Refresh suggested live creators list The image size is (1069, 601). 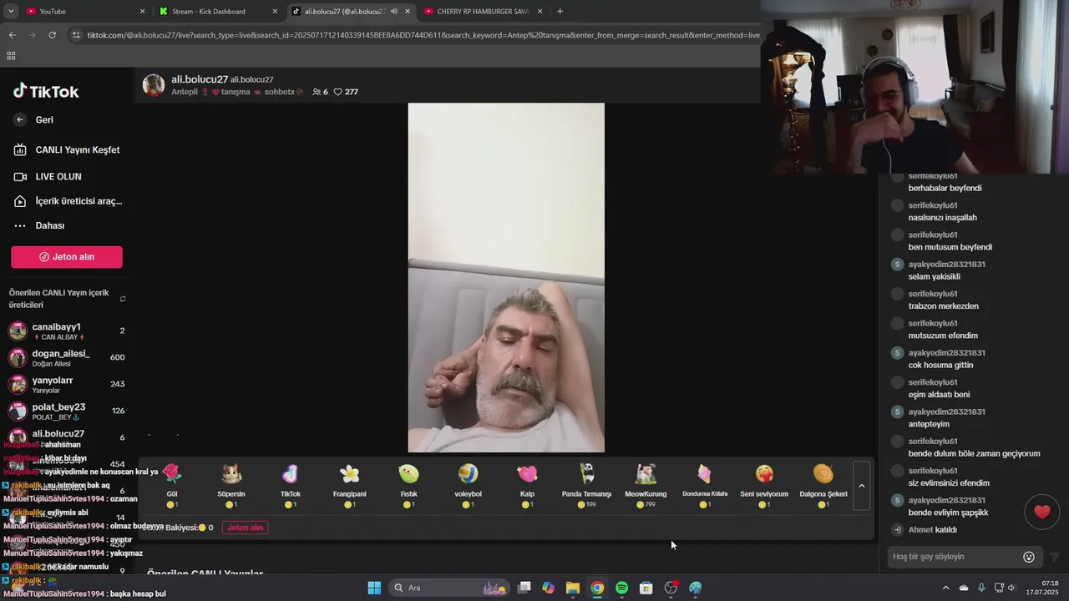coord(123,299)
